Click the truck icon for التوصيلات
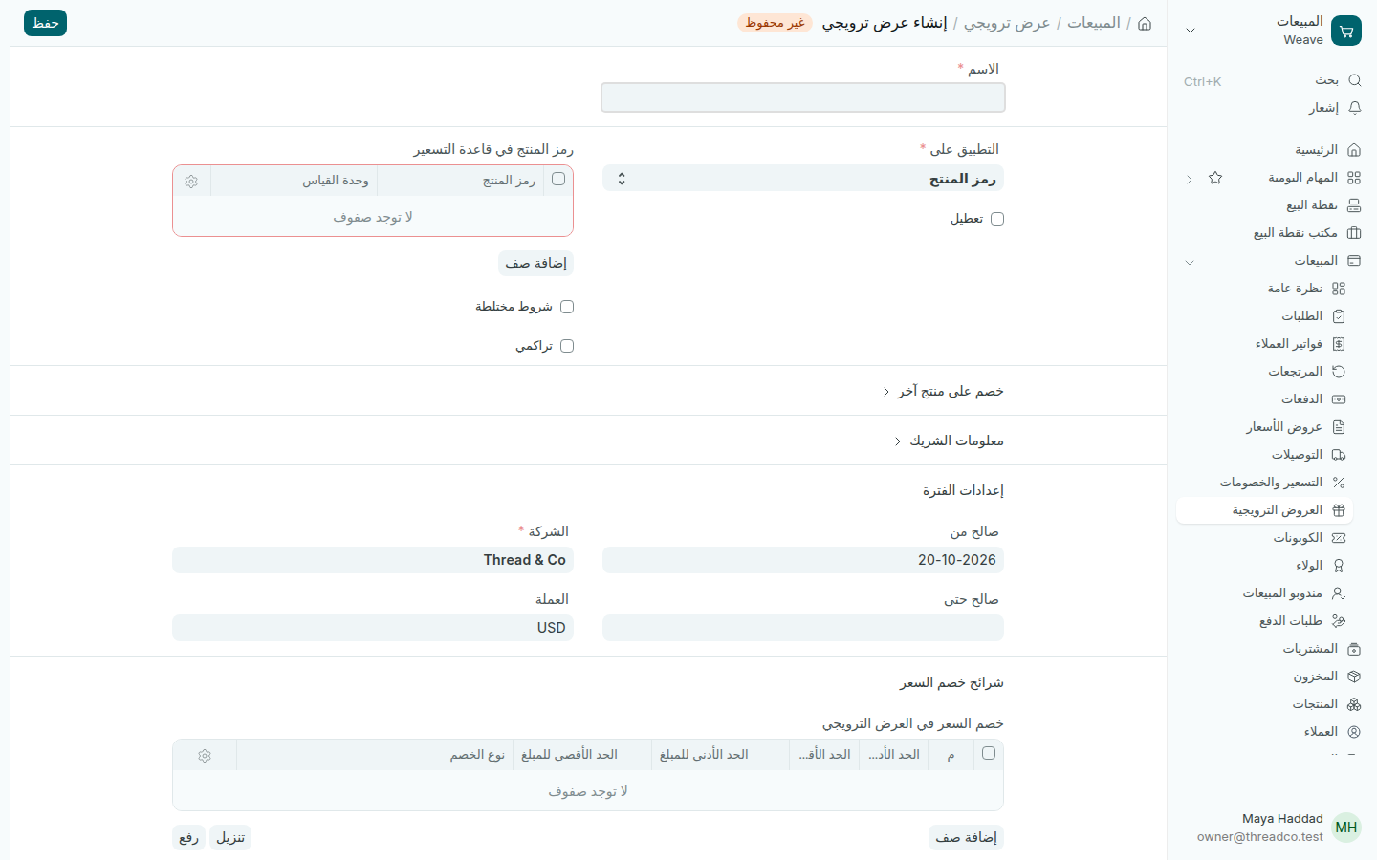Viewport: 1377px width, 860px height. pos(1339,455)
